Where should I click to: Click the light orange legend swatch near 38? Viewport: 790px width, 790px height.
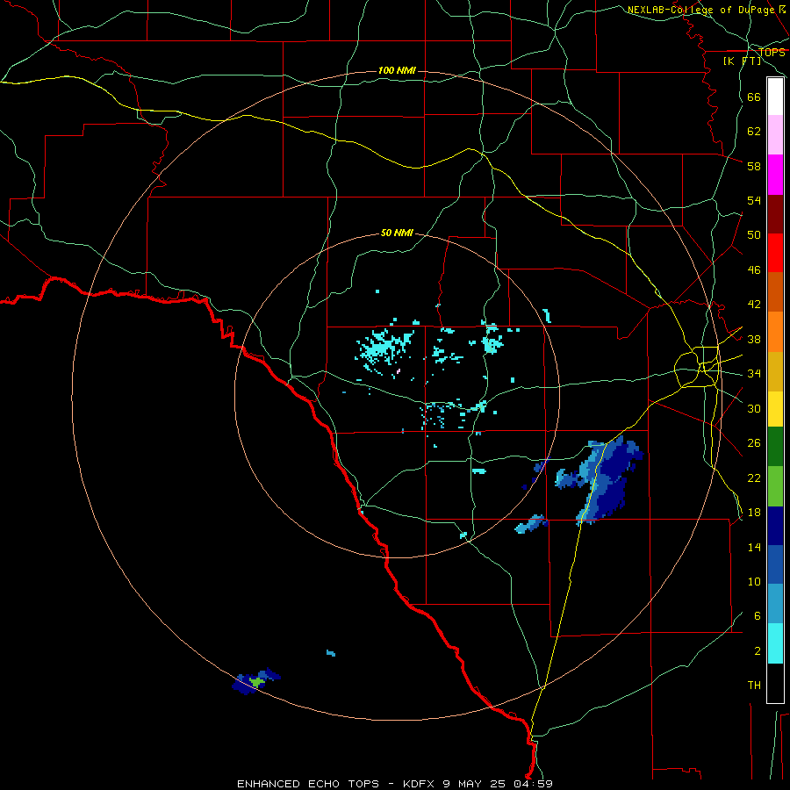(775, 332)
